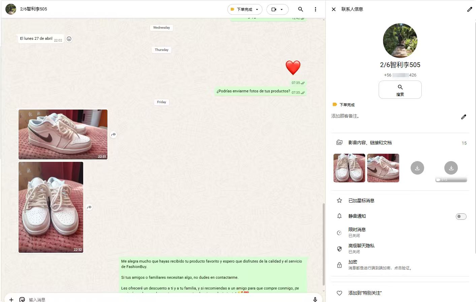Open the side-view shoe photo sent 22:51

tap(63, 134)
